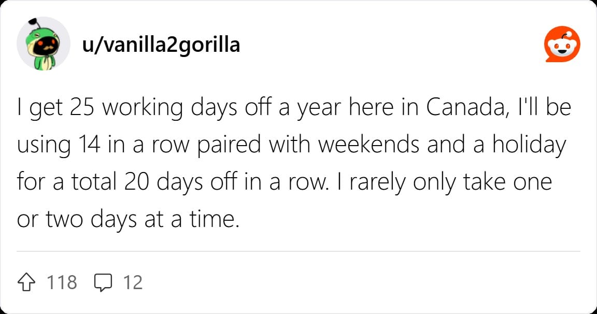Click the horizontal divider above the vote counts
Image resolution: width=597 pixels, height=314 pixels.
(x=298, y=251)
